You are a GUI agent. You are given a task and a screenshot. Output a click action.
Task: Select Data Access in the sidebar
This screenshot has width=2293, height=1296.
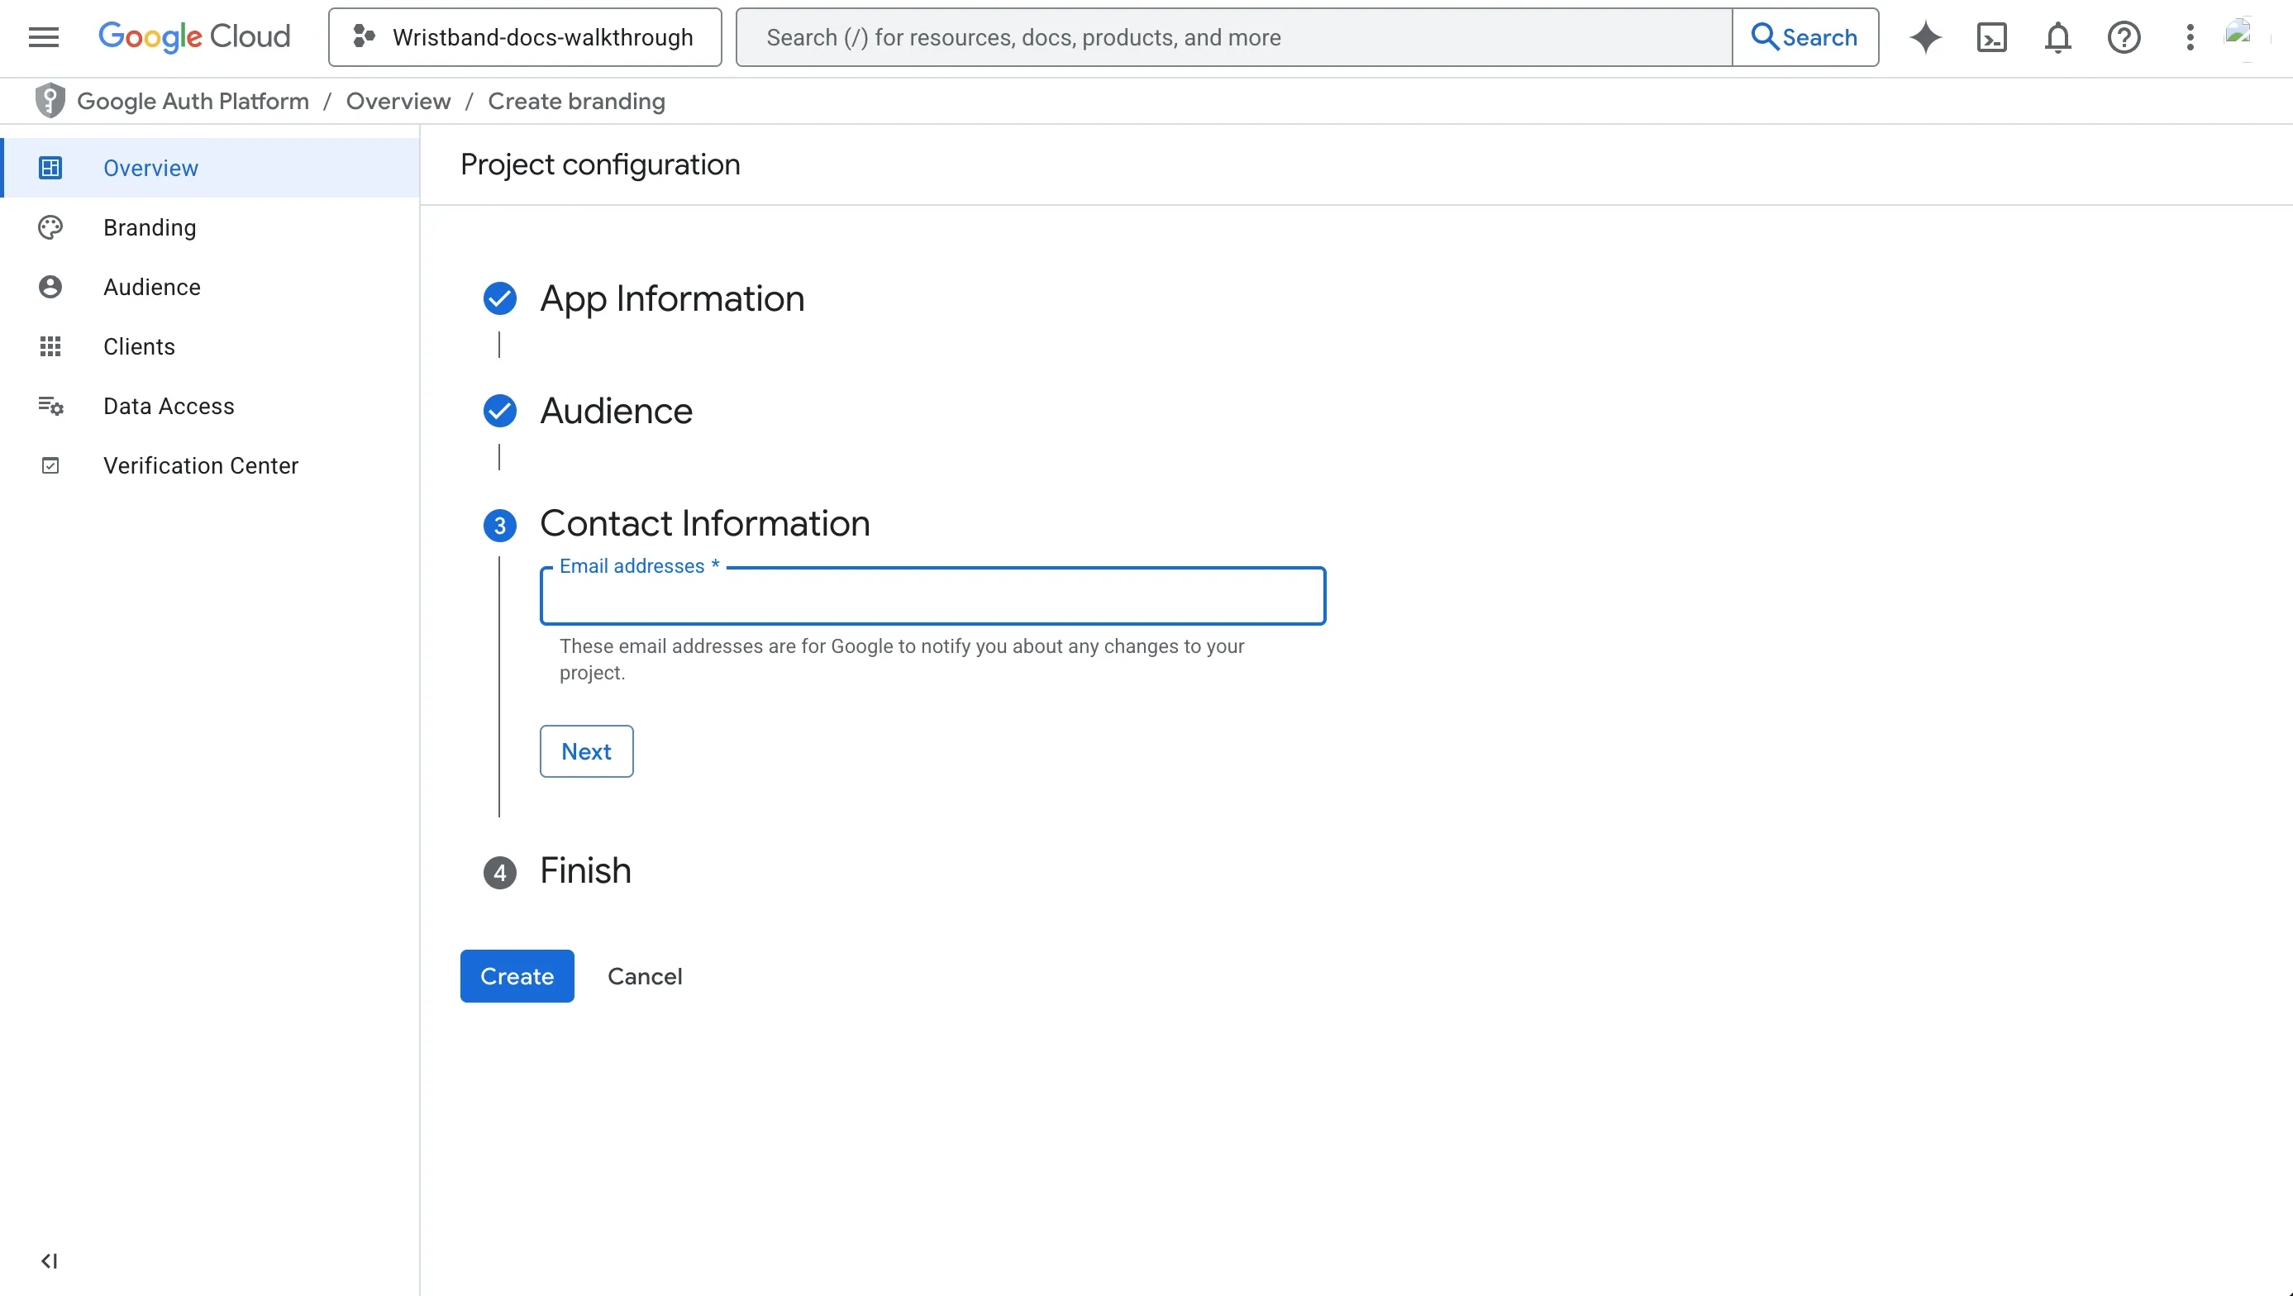click(x=210, y=406)
